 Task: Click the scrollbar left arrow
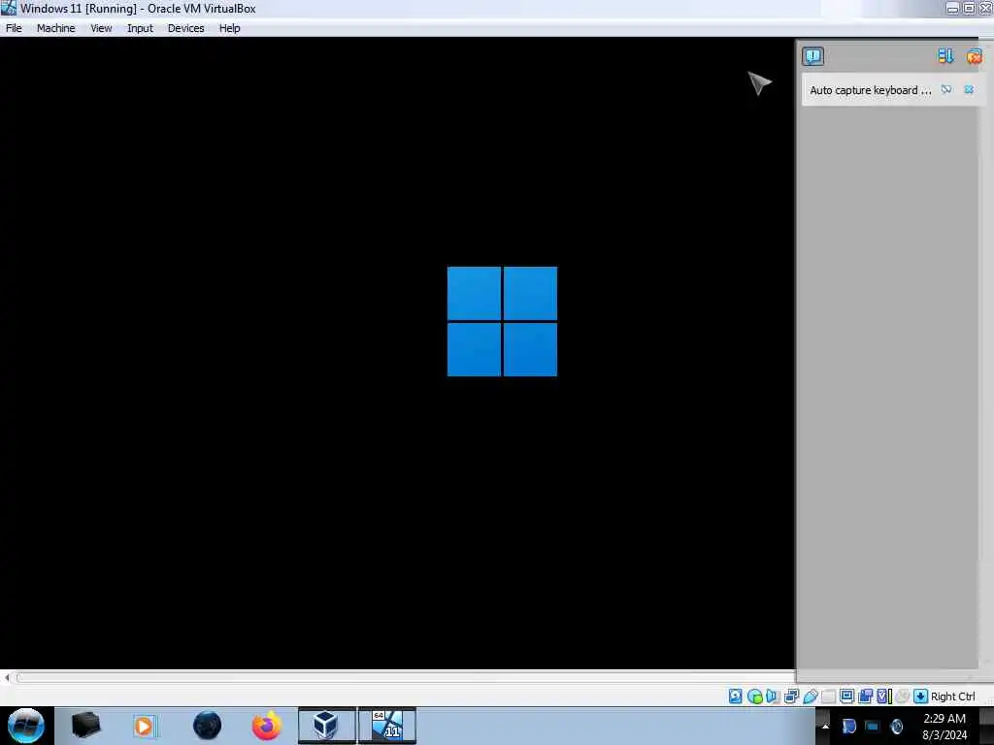pyautogui.click(x=7, y=678)
